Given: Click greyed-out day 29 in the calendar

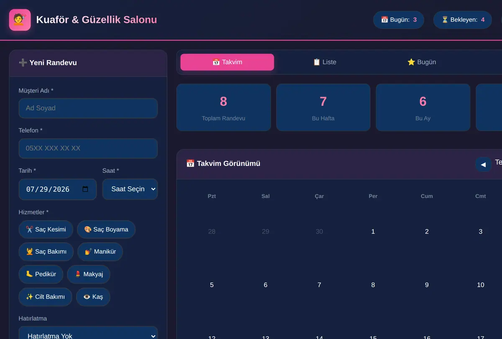Looking at the screenshot, I should [266, 232].
